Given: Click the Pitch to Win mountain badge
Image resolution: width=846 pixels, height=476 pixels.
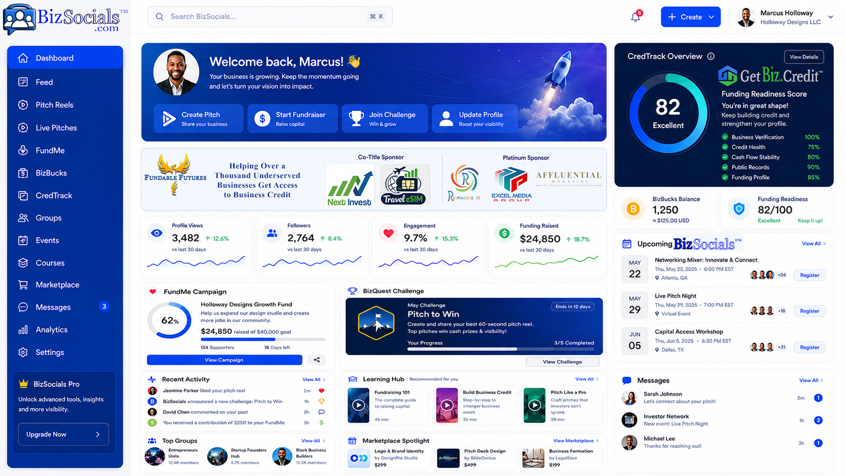Looking at the screenshot, I should [376, 323].
